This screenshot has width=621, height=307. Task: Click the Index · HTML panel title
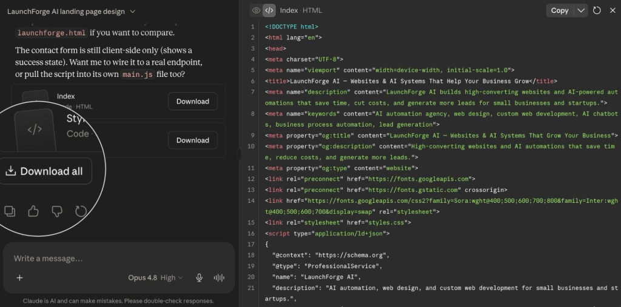301,11
